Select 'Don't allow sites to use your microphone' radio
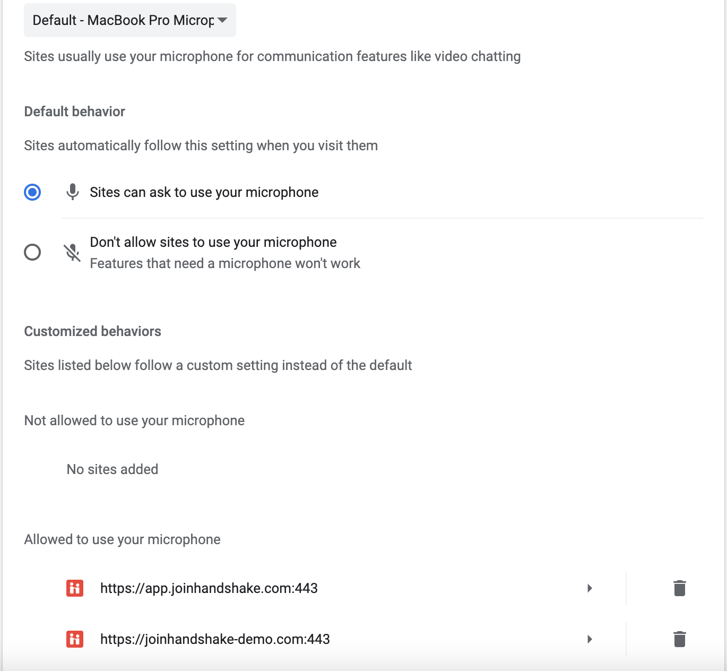 32,252
